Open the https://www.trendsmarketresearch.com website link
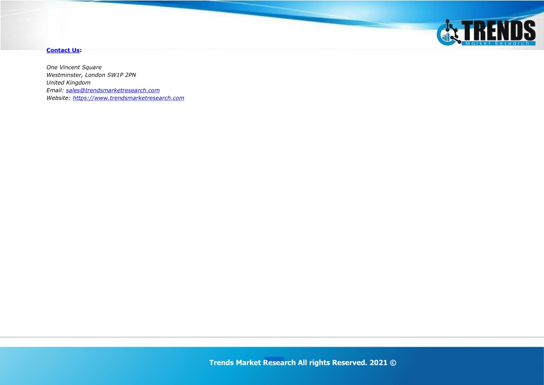The image size is (544, 385). pyautogui.click(x=129, y=98)
